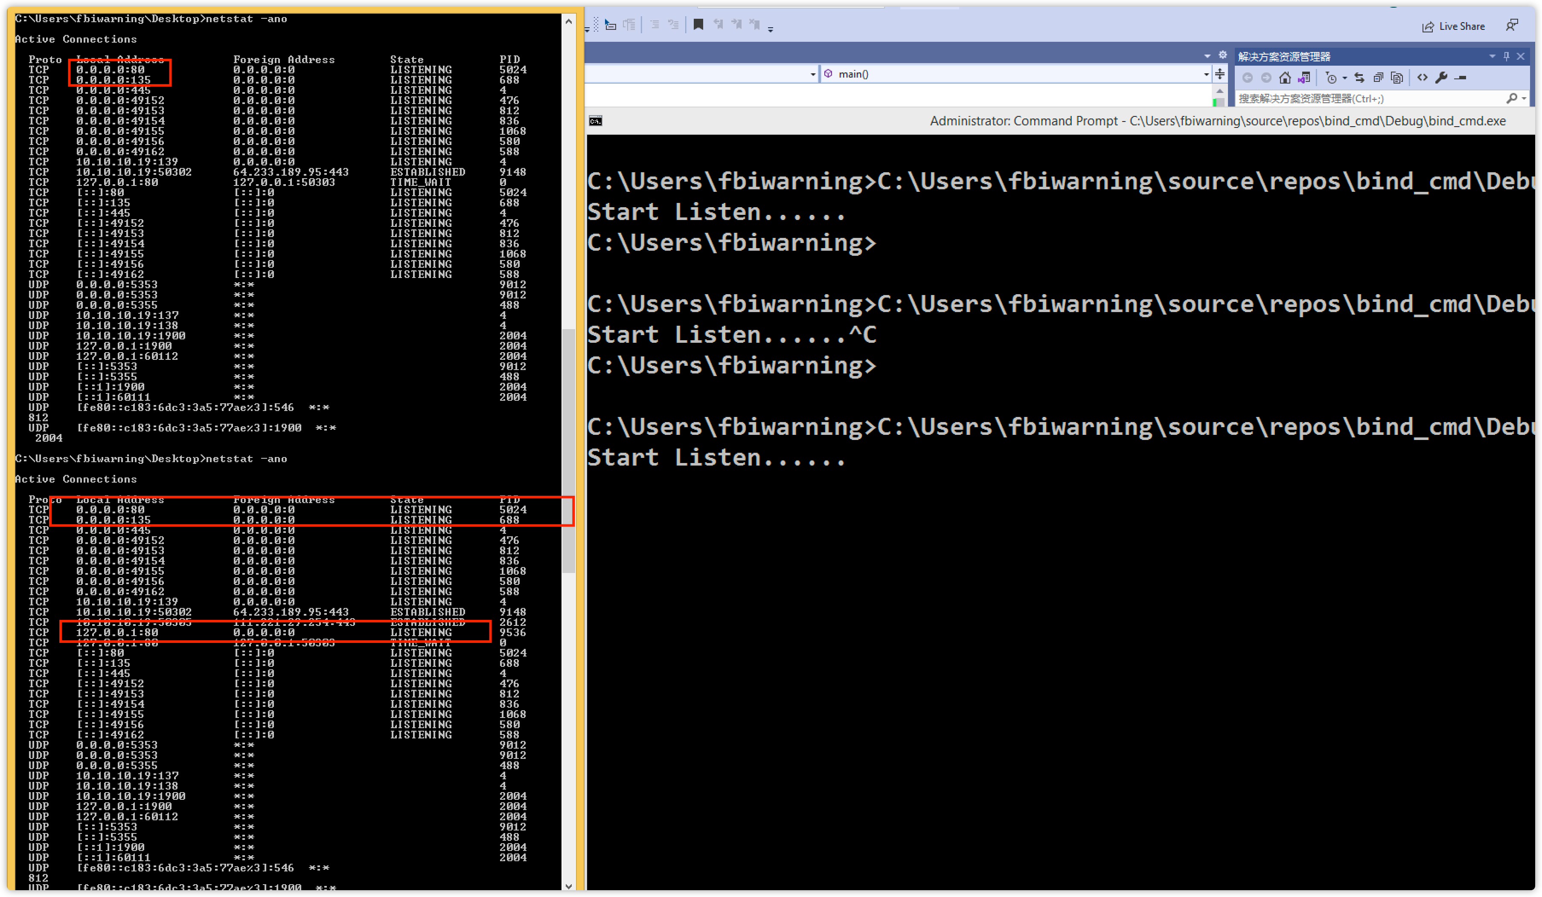Close the Solution Explorer panel
Viewport: 1542px width, 897px height.
pos(1521,56)
